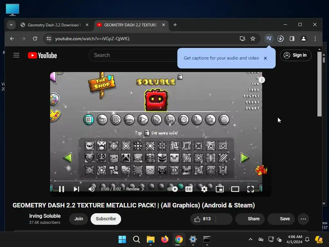Open the media control icon in toolbar

click(x=269, y=39)
